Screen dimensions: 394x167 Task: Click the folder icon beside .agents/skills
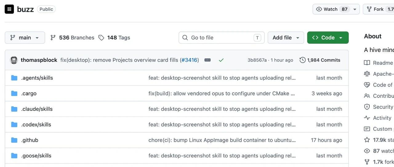(14, 78)
